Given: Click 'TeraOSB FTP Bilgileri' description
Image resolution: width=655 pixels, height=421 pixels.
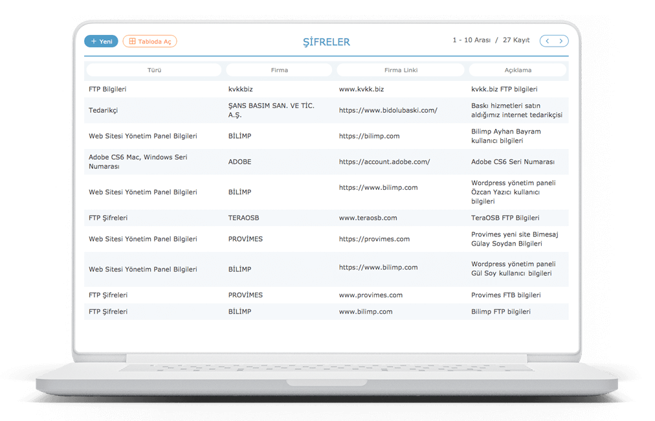Looking at the screenshot, I should click(505, 218).
